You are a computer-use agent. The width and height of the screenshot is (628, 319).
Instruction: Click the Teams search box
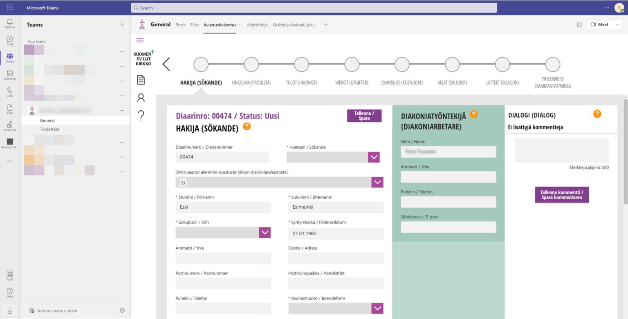[x=314, y=8]
